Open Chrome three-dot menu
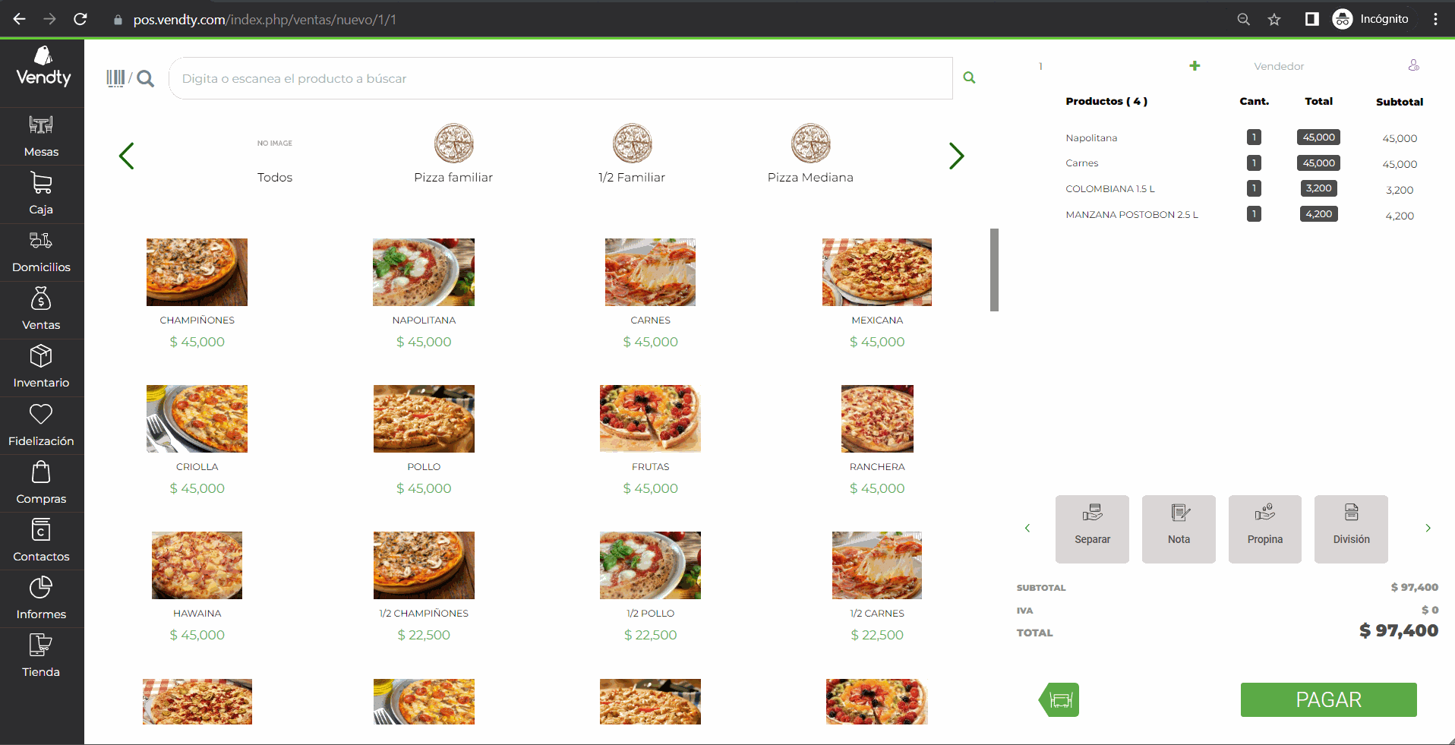Viewport: 1455px width, 745px height. [1435, 19]
